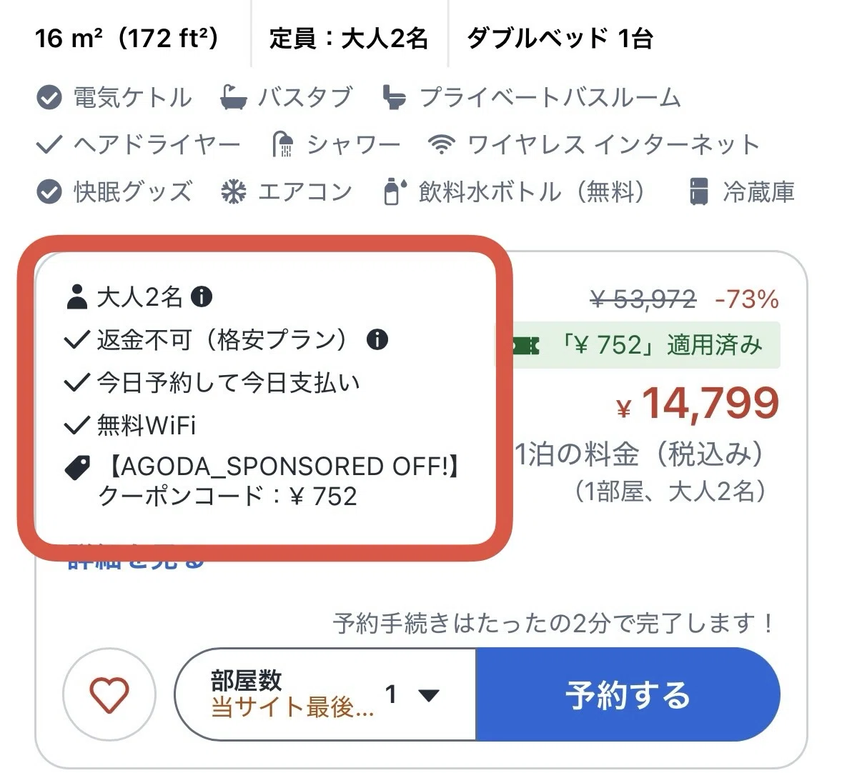Viewport: 842px width, 773px height.
Task: Click the shower シャワー icon
Action: [283, 144]
